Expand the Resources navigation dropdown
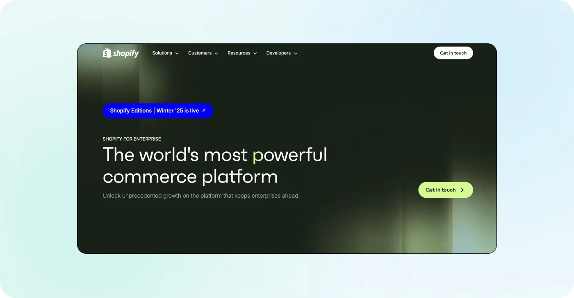The image size is (574, 298). (255, 53)
